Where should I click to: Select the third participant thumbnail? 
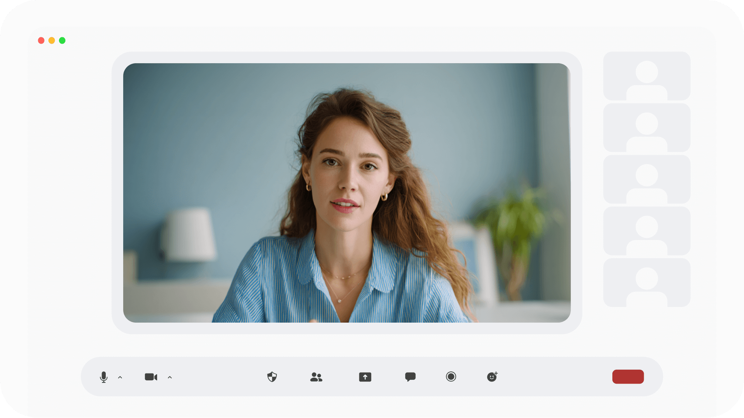(647, 179)
